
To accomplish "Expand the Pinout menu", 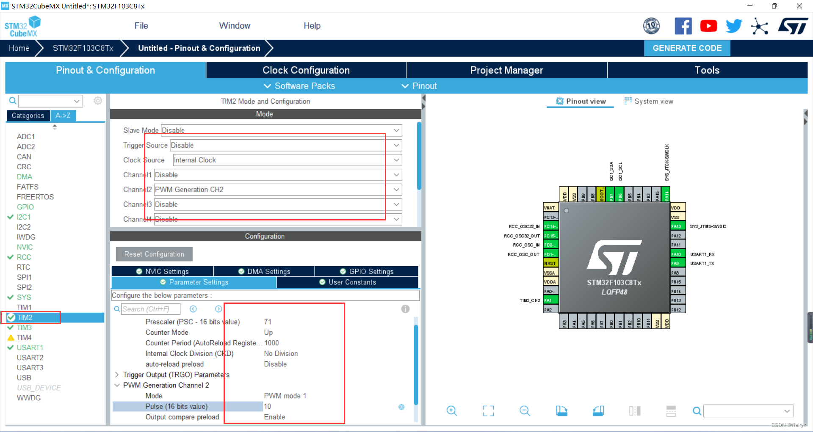I will pos(419,86).
